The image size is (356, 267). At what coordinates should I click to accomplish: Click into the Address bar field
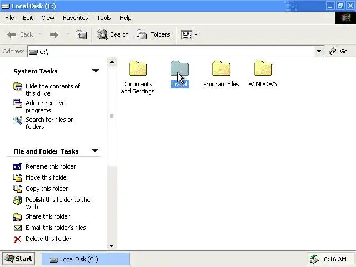click(x=176, y=51)
